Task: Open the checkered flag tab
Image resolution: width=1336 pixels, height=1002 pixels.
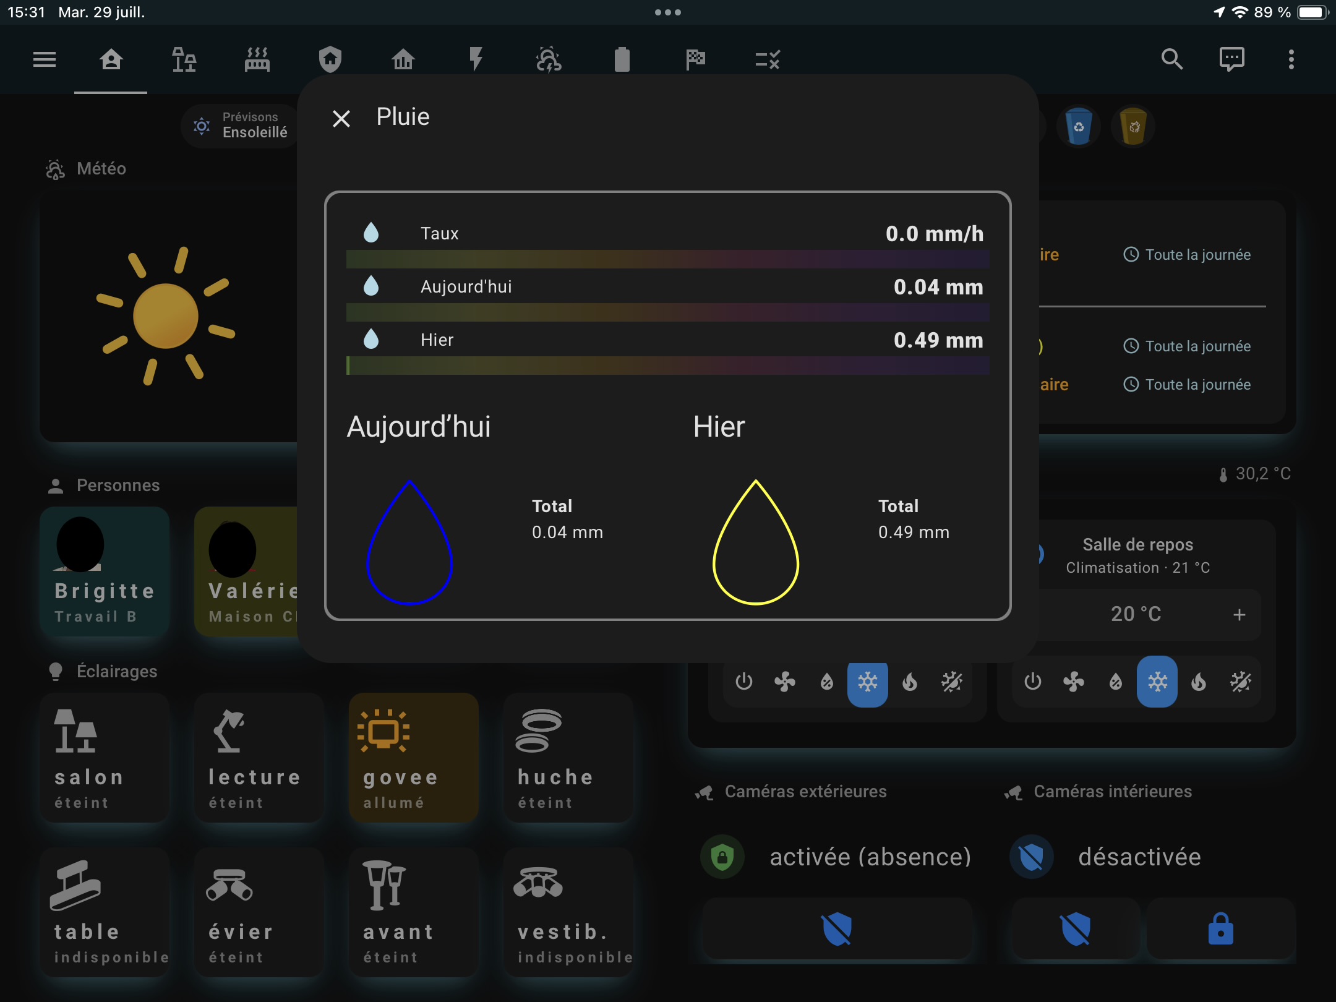Action: pos(695,60)
